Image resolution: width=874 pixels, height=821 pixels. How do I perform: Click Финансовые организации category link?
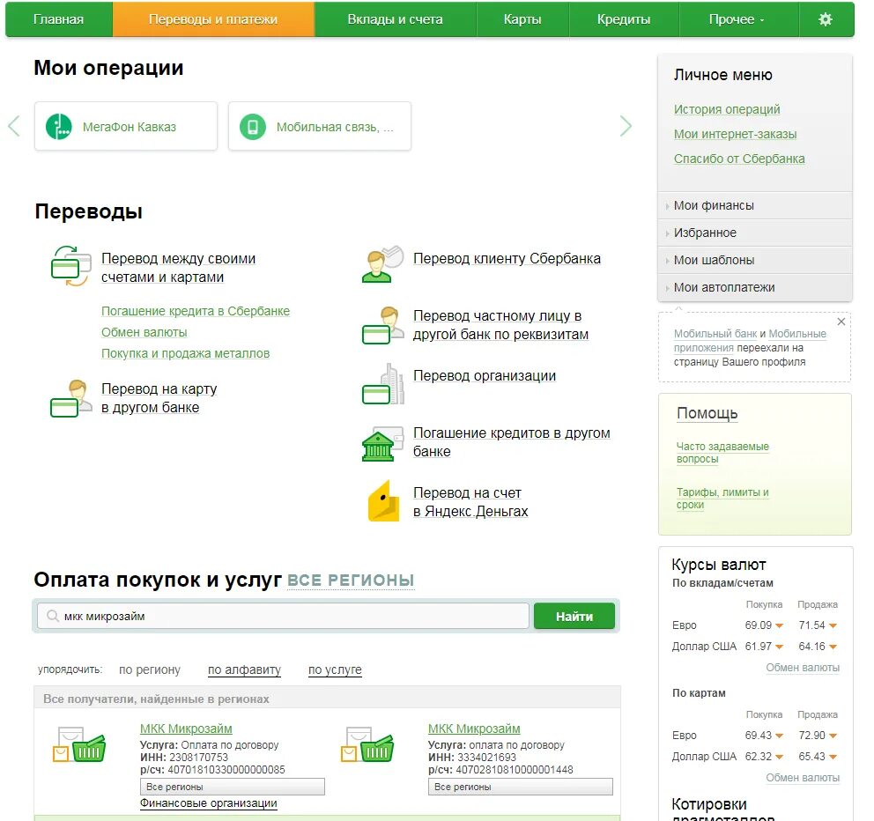click(209, 803)
